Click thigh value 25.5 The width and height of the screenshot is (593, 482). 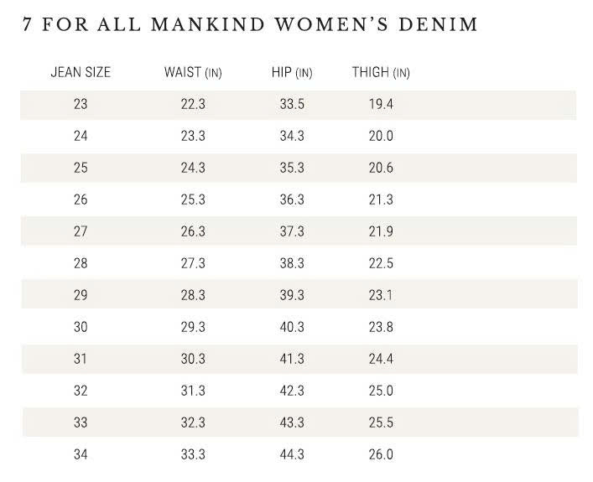[x=381, y=423]
